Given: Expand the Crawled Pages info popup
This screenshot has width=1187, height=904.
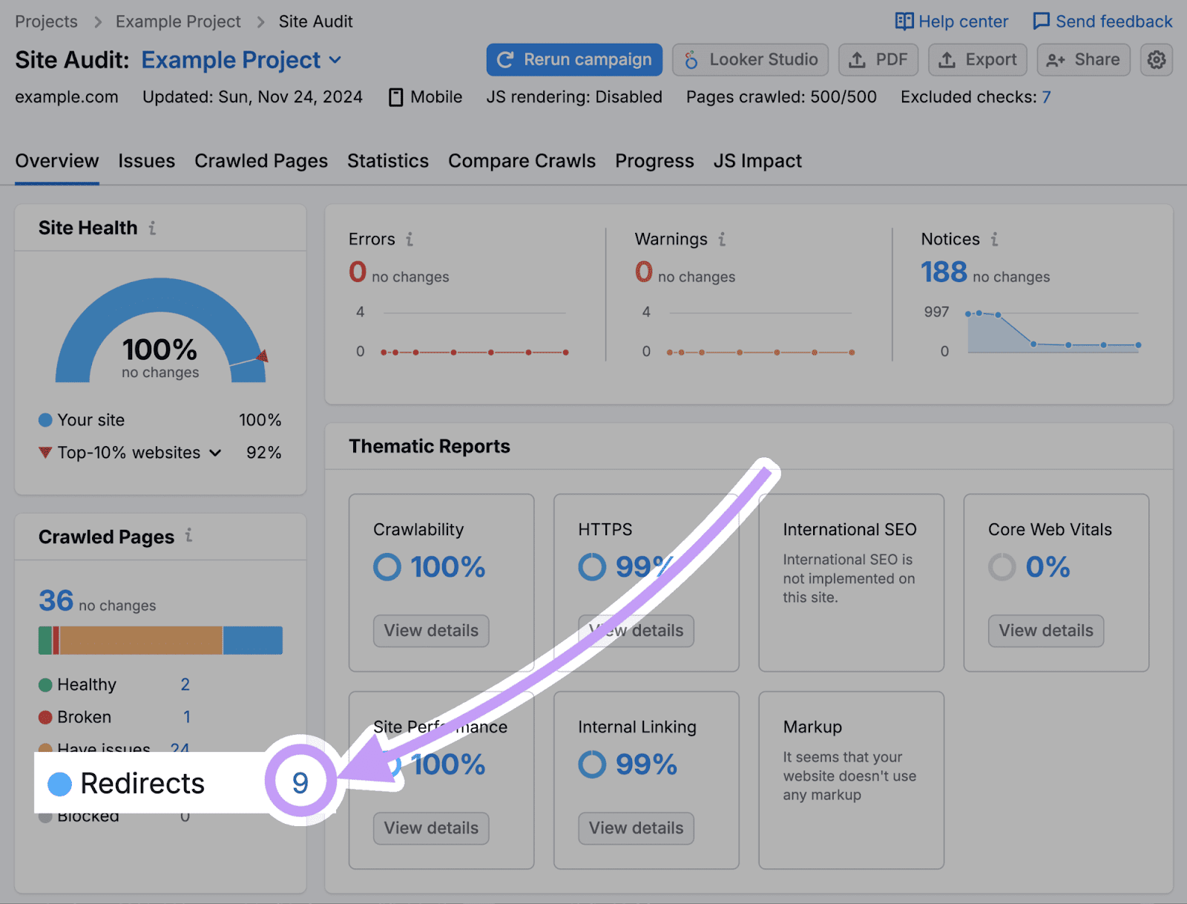Looking at the screenshot, I should coord(191,537).
